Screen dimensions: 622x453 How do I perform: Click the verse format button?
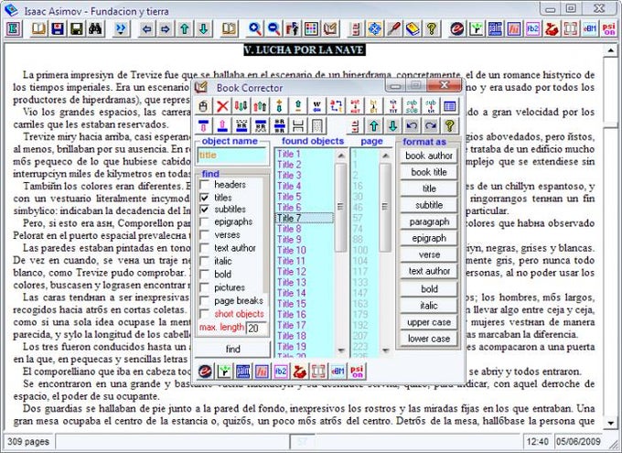pyautogui.click(x=429, y=255)
